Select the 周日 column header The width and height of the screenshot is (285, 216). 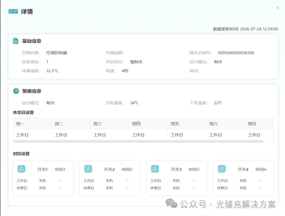pos(259,124)
